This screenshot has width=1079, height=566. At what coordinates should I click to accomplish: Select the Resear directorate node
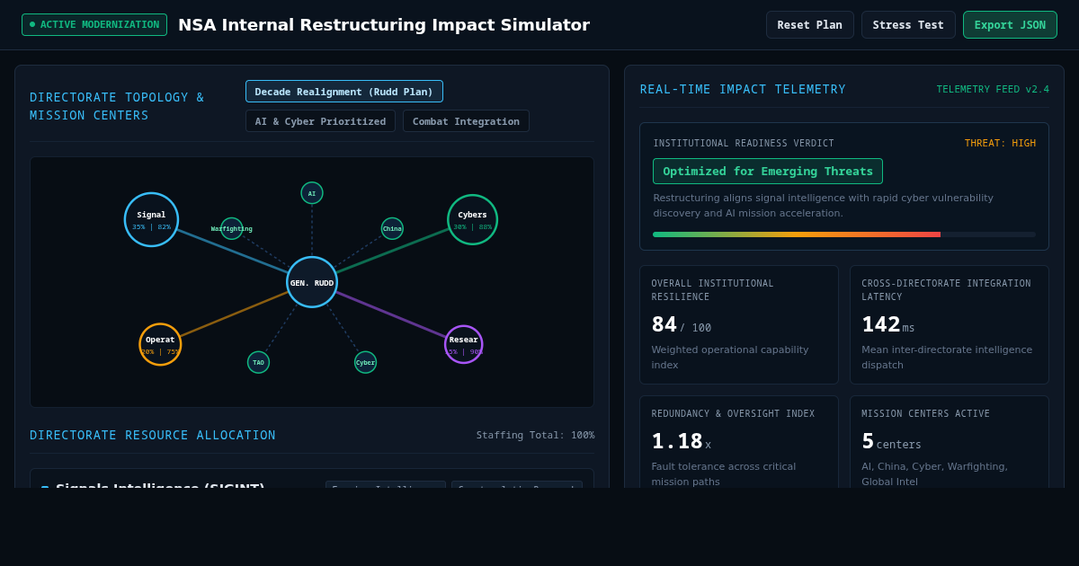tap(463, 344)
